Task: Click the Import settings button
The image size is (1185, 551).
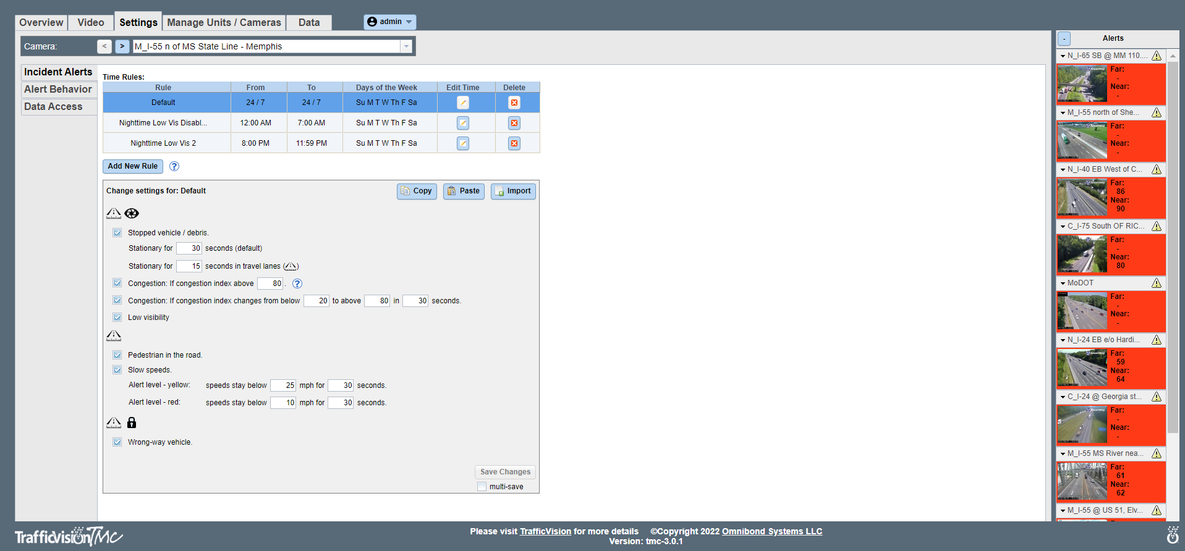Action: click(x=513, y=191)
